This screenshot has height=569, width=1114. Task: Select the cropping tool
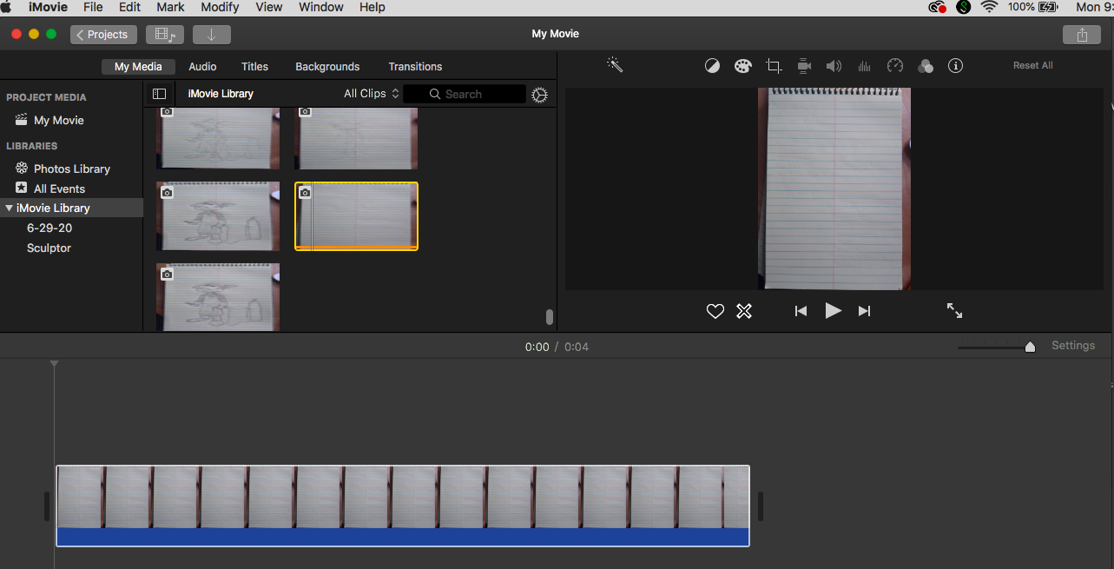coord(774,66)
